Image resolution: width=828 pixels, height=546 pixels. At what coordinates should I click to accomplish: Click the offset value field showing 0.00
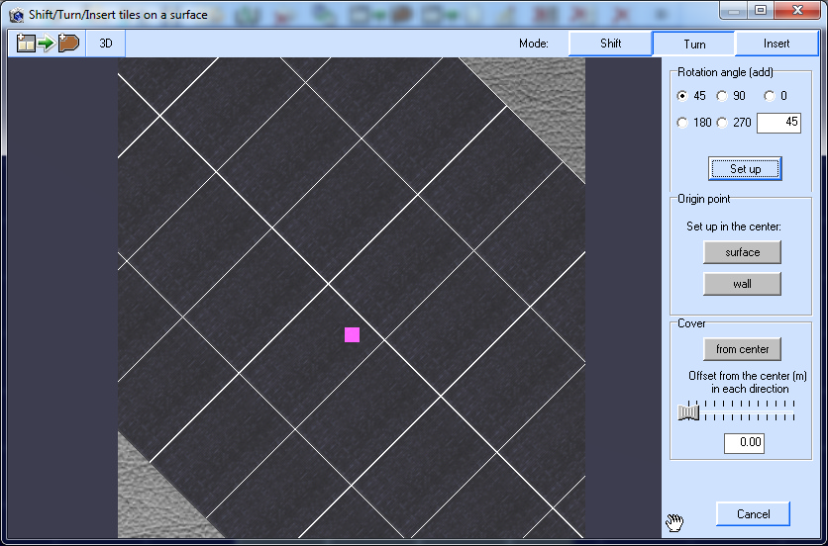pyautogui.click(x=744, y=442)
